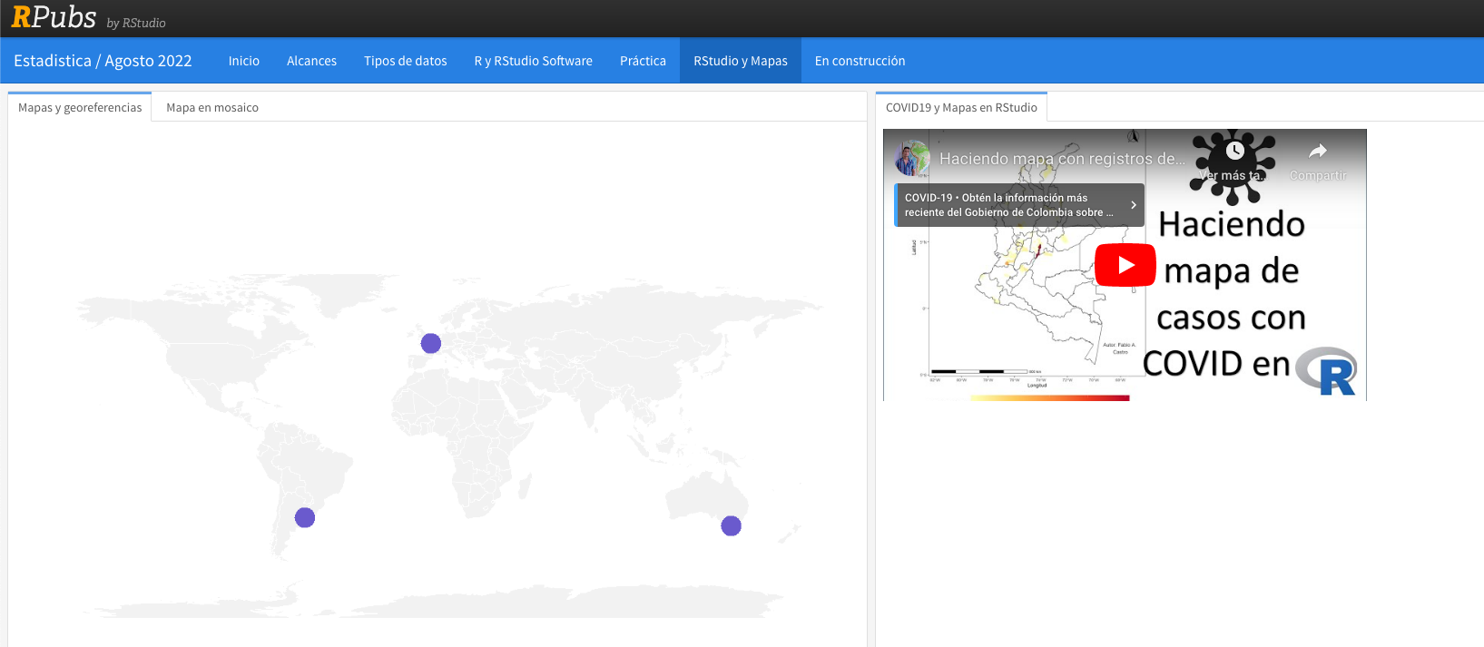
Task: Click the map marker in South America
Action: [x=305, y=517]
